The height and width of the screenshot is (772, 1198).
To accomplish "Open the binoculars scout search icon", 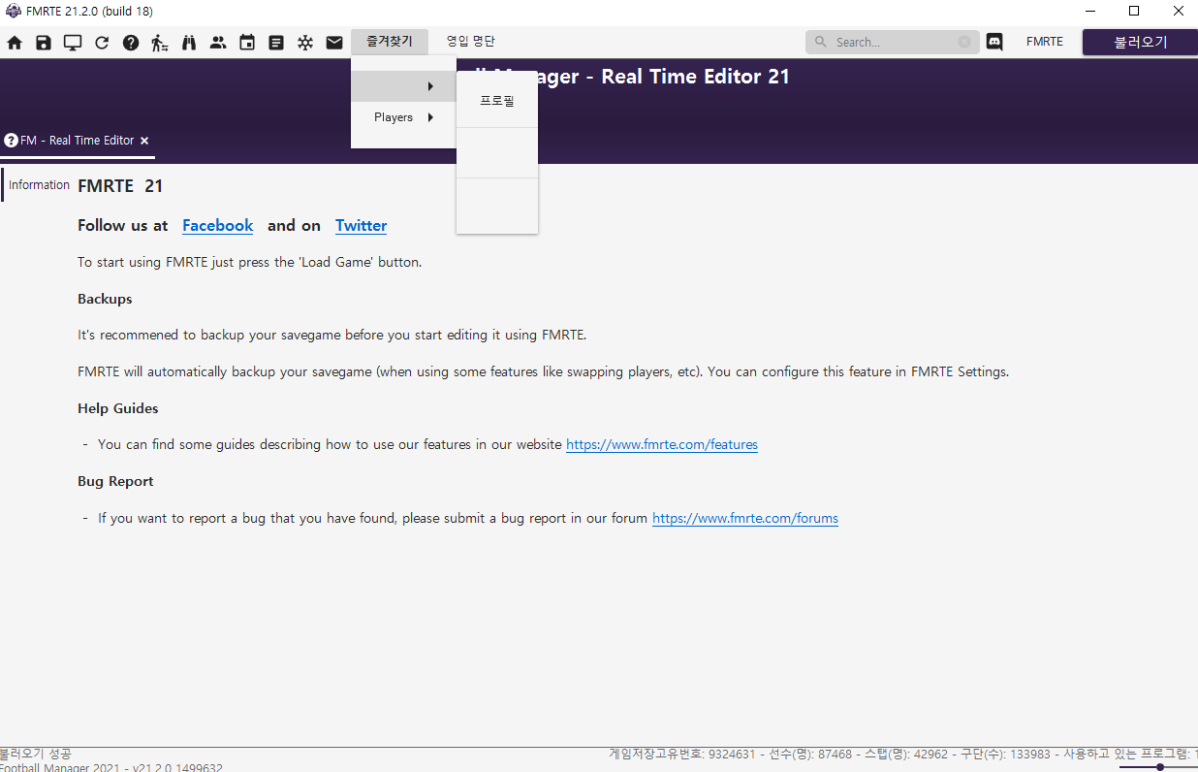I will point(189,43).
